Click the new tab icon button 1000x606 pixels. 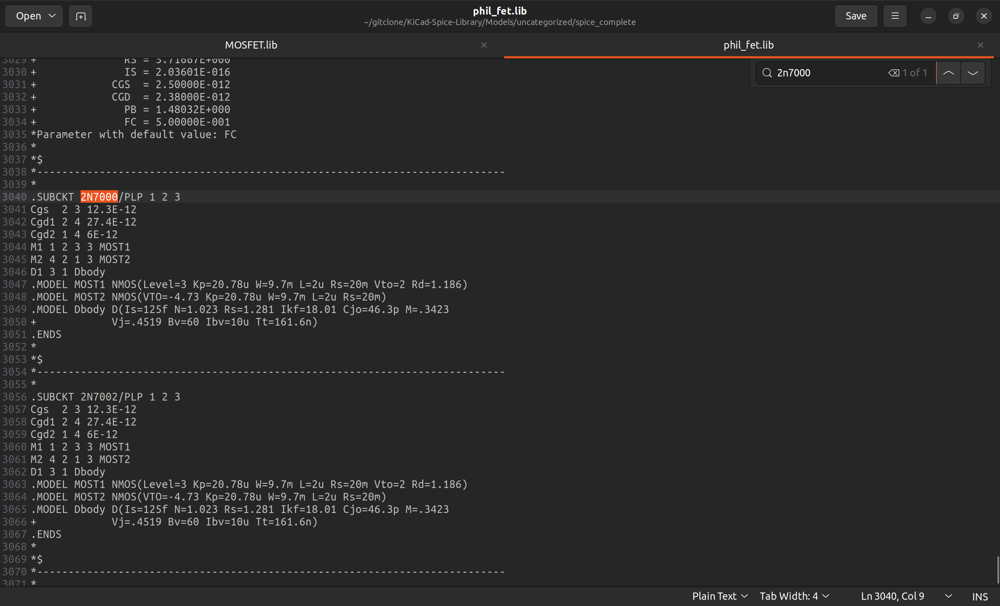pyautogui.click(x=80, y=16)
